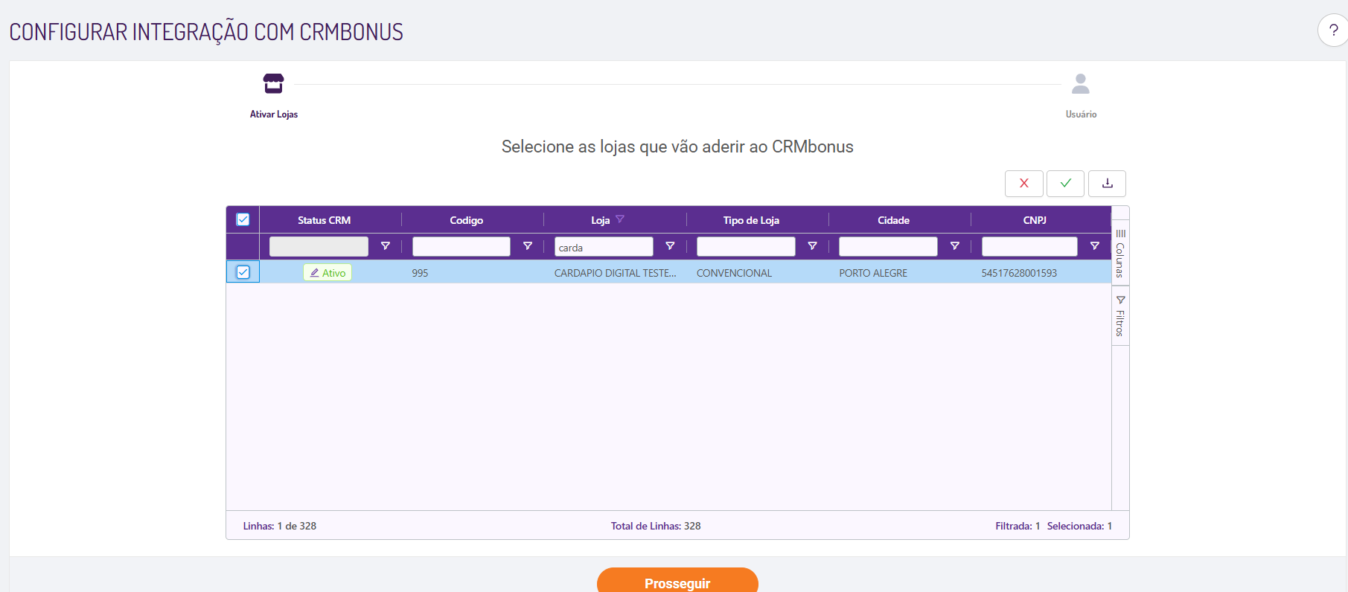Open the Filtros side panel tab
This screenshot has height=592, width=1348.
(x=1120, y=316)
